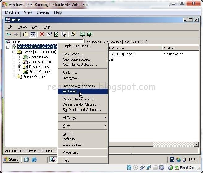This screenshot has height=173, width=203.
Task: Click the red X Delete toolbar icon
Action: 42,34
